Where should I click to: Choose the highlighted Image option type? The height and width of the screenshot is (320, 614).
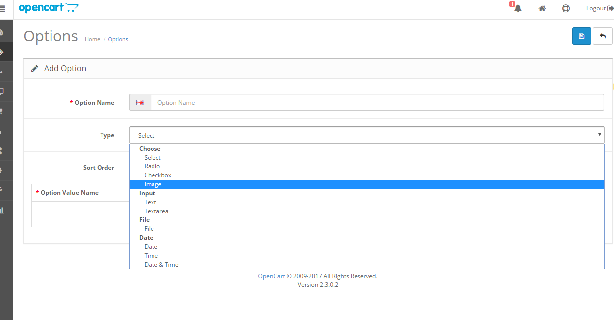point(367,184)
